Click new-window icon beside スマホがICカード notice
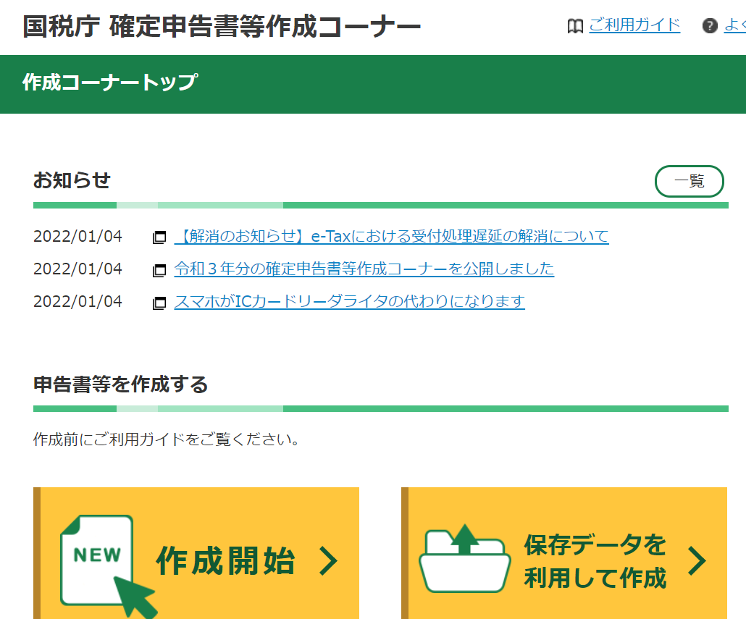Viewport: 746px width, 619px height. (159, 303)
